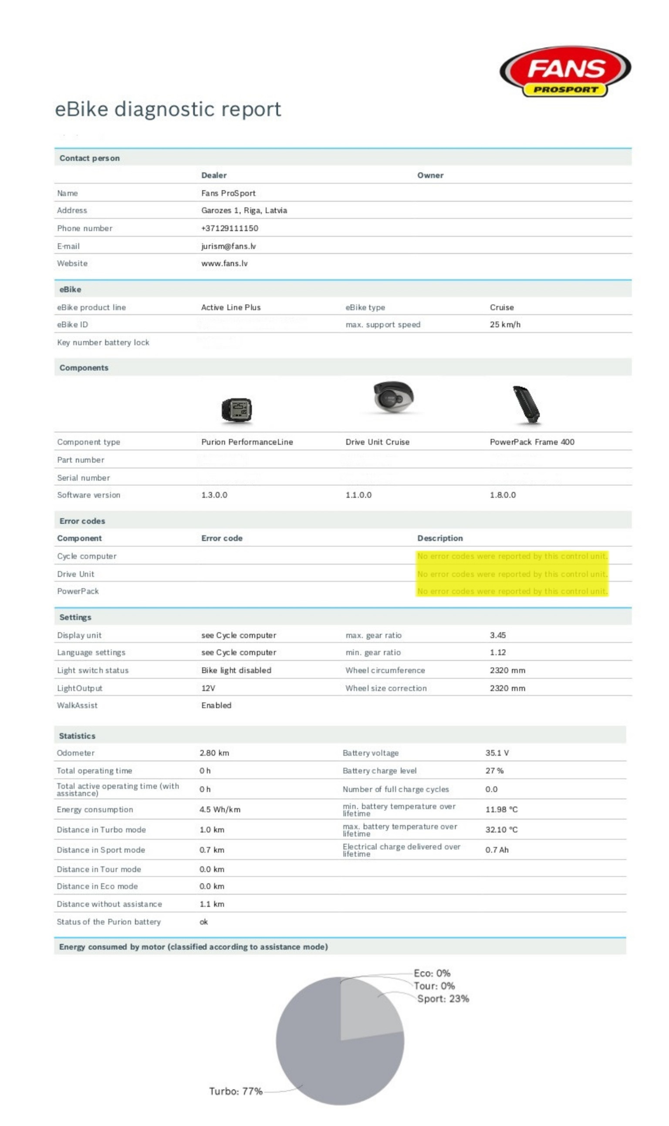
Task: Click full charge cycles value 0.0
Action: [491, 790]
